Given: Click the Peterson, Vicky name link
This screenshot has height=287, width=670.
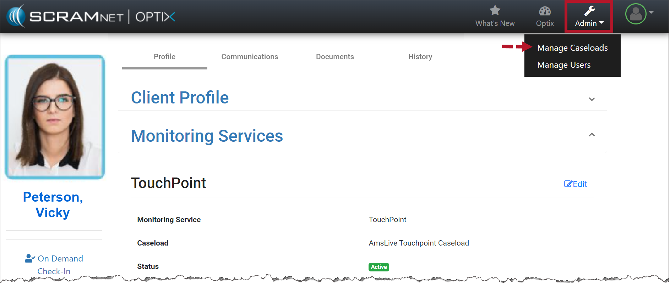Looking at the screenshot, I should (x=53, y=205).
